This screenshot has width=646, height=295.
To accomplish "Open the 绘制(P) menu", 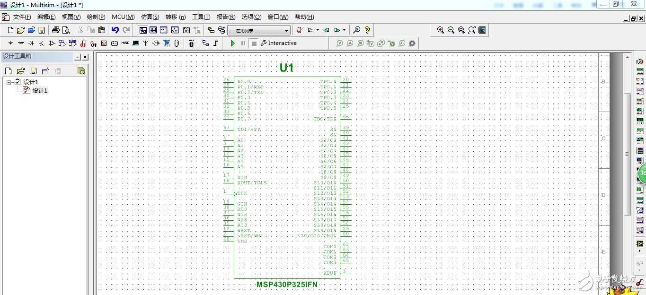I will [x=96, y=17].
